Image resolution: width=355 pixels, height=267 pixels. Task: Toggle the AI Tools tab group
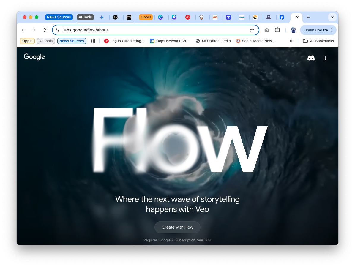point(85,17)
